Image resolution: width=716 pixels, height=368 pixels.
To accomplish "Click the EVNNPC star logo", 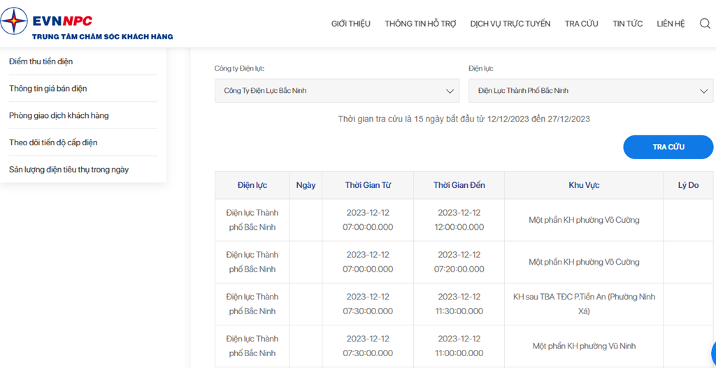I will coord(13,22).
